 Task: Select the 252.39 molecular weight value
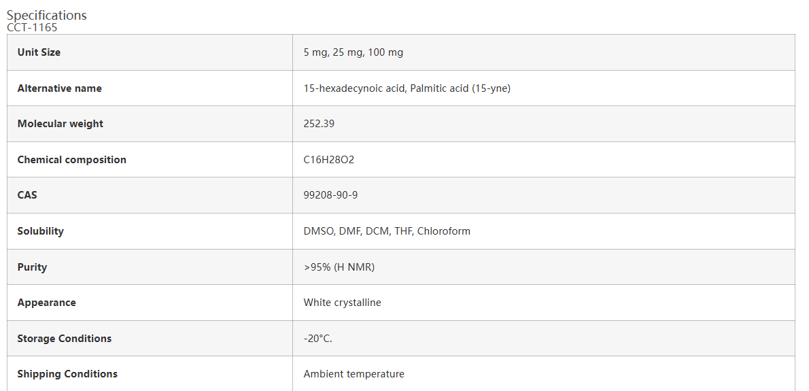tap(319, 124)
